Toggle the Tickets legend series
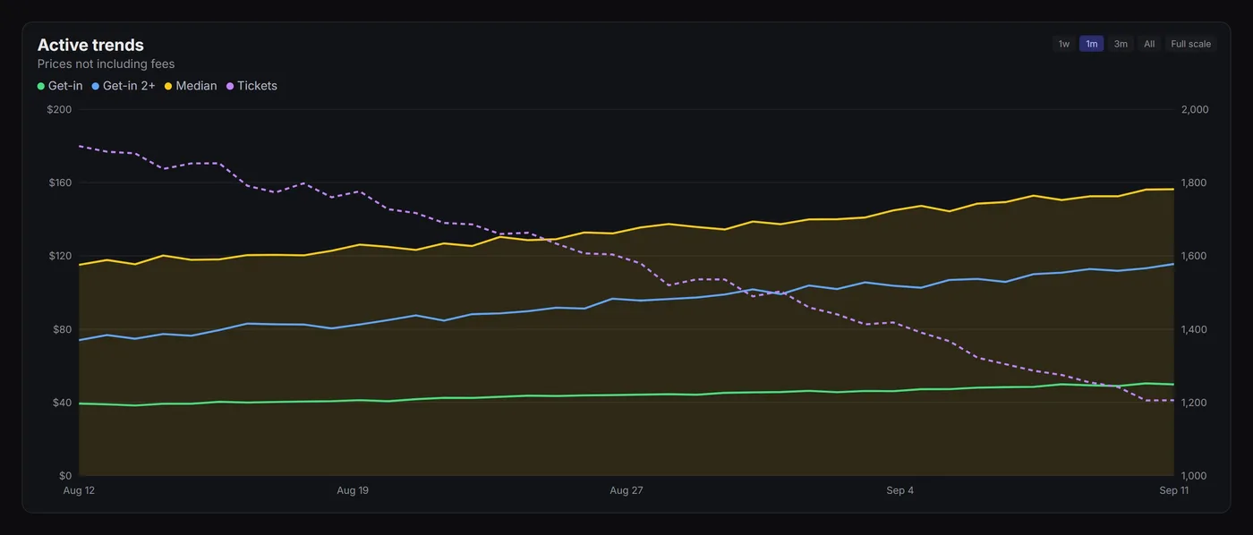The image size is (1253, 535). [x=251, y=86]
